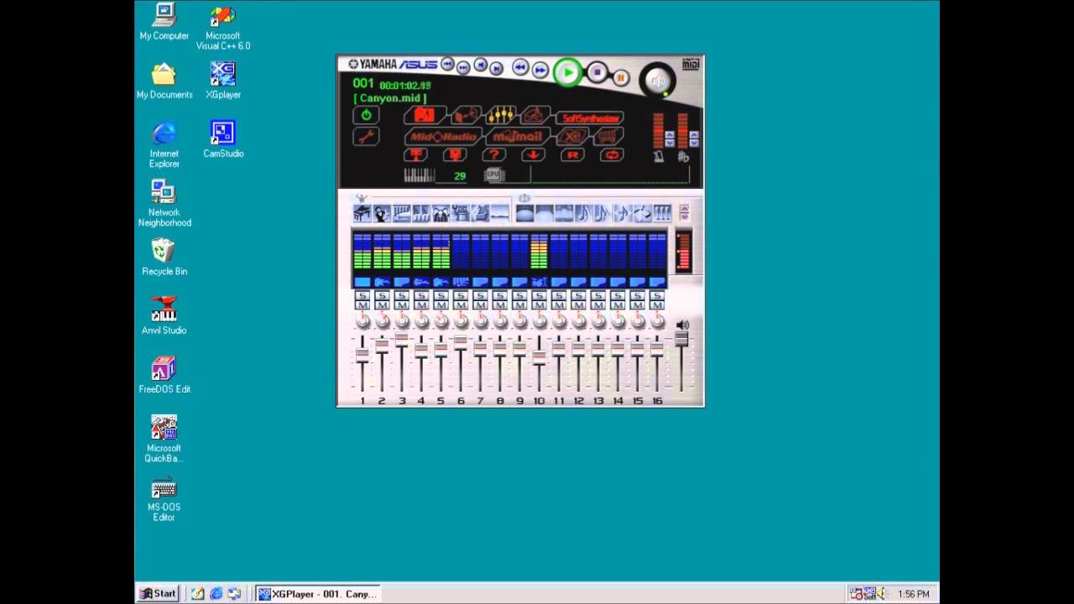This screenshot has width=1074, height=604.
Task: Open setup via the wrench icon
Action: pos(367,136)
